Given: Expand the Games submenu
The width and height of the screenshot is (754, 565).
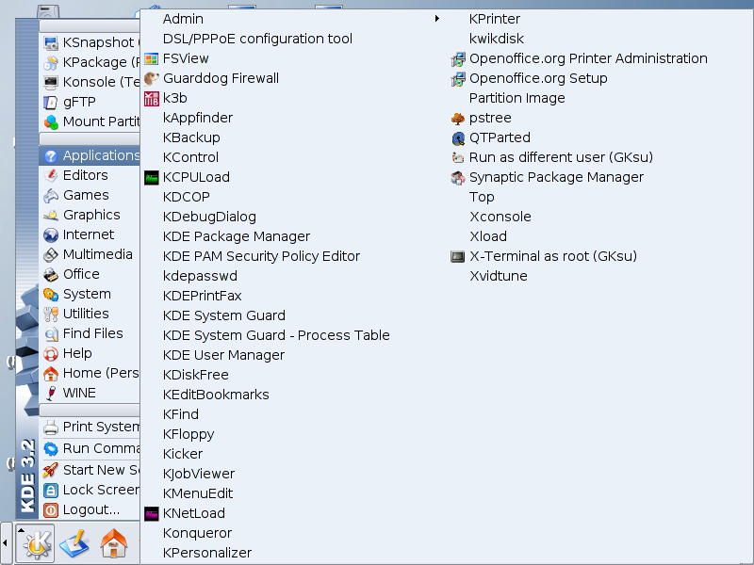Looking at the screenshot, I should pyautogui.click(x=86, y=195).
